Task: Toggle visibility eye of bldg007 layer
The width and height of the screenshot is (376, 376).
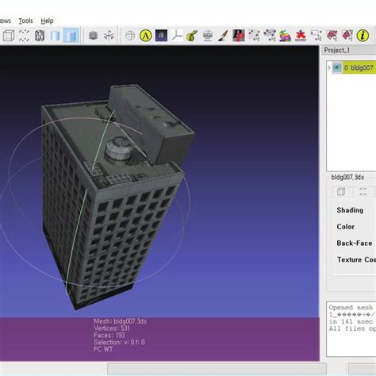Action: point(336,67)
